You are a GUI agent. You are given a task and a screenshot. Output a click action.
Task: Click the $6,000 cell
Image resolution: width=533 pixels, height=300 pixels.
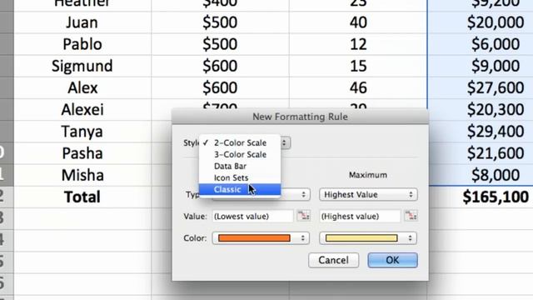click(480, 44)
